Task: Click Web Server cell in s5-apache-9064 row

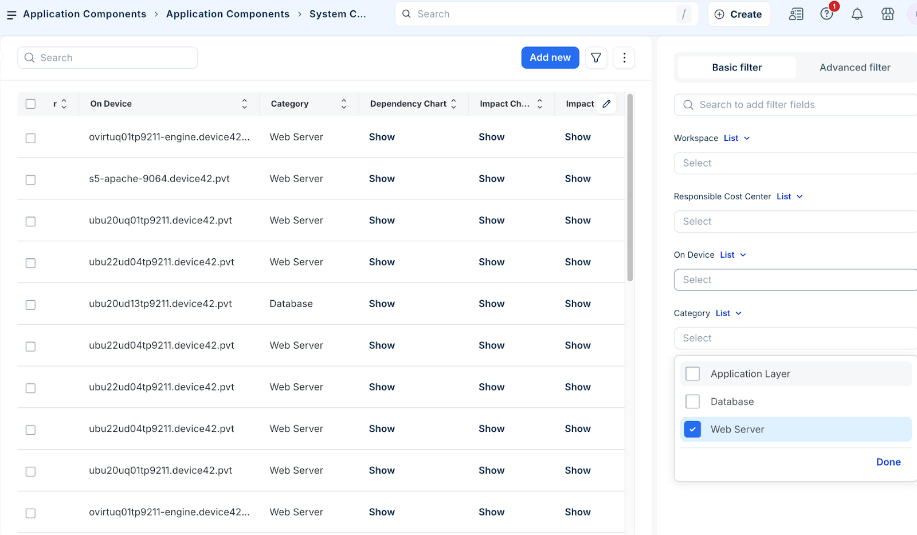Action: [296, 179]
